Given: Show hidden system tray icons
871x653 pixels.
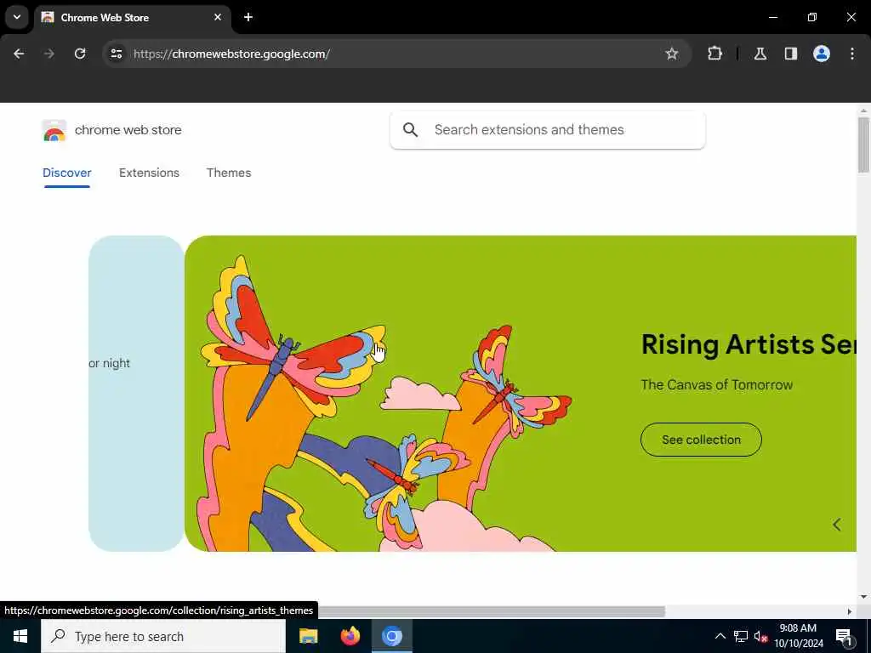Looking at the screenshot, I should (720, 636).
